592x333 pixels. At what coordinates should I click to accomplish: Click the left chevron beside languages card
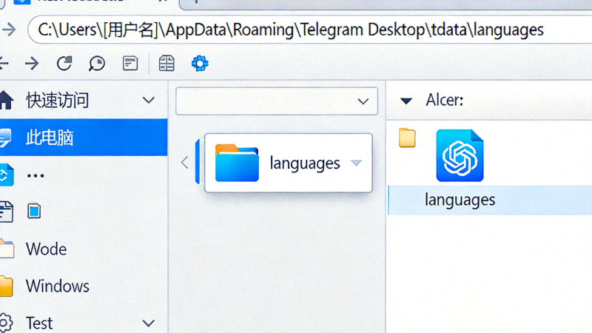pyautogui.click(x=184, y=163)
